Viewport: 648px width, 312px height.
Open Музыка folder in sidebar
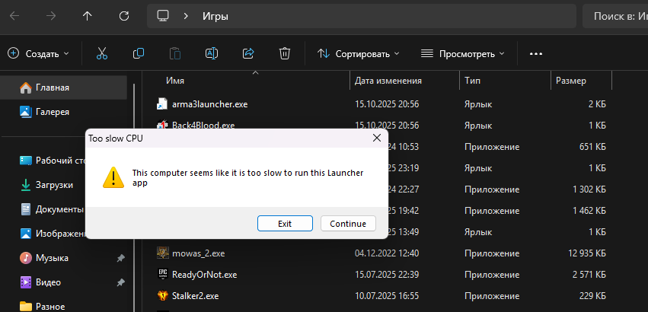tap(52, 258)
